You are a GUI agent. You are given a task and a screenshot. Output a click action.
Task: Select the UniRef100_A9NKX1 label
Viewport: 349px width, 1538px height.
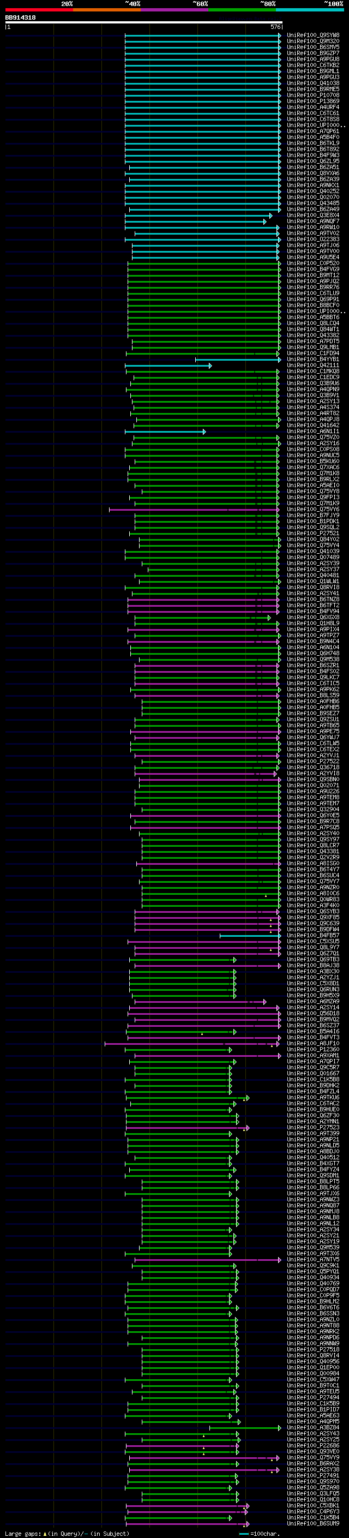pos(313,185)
